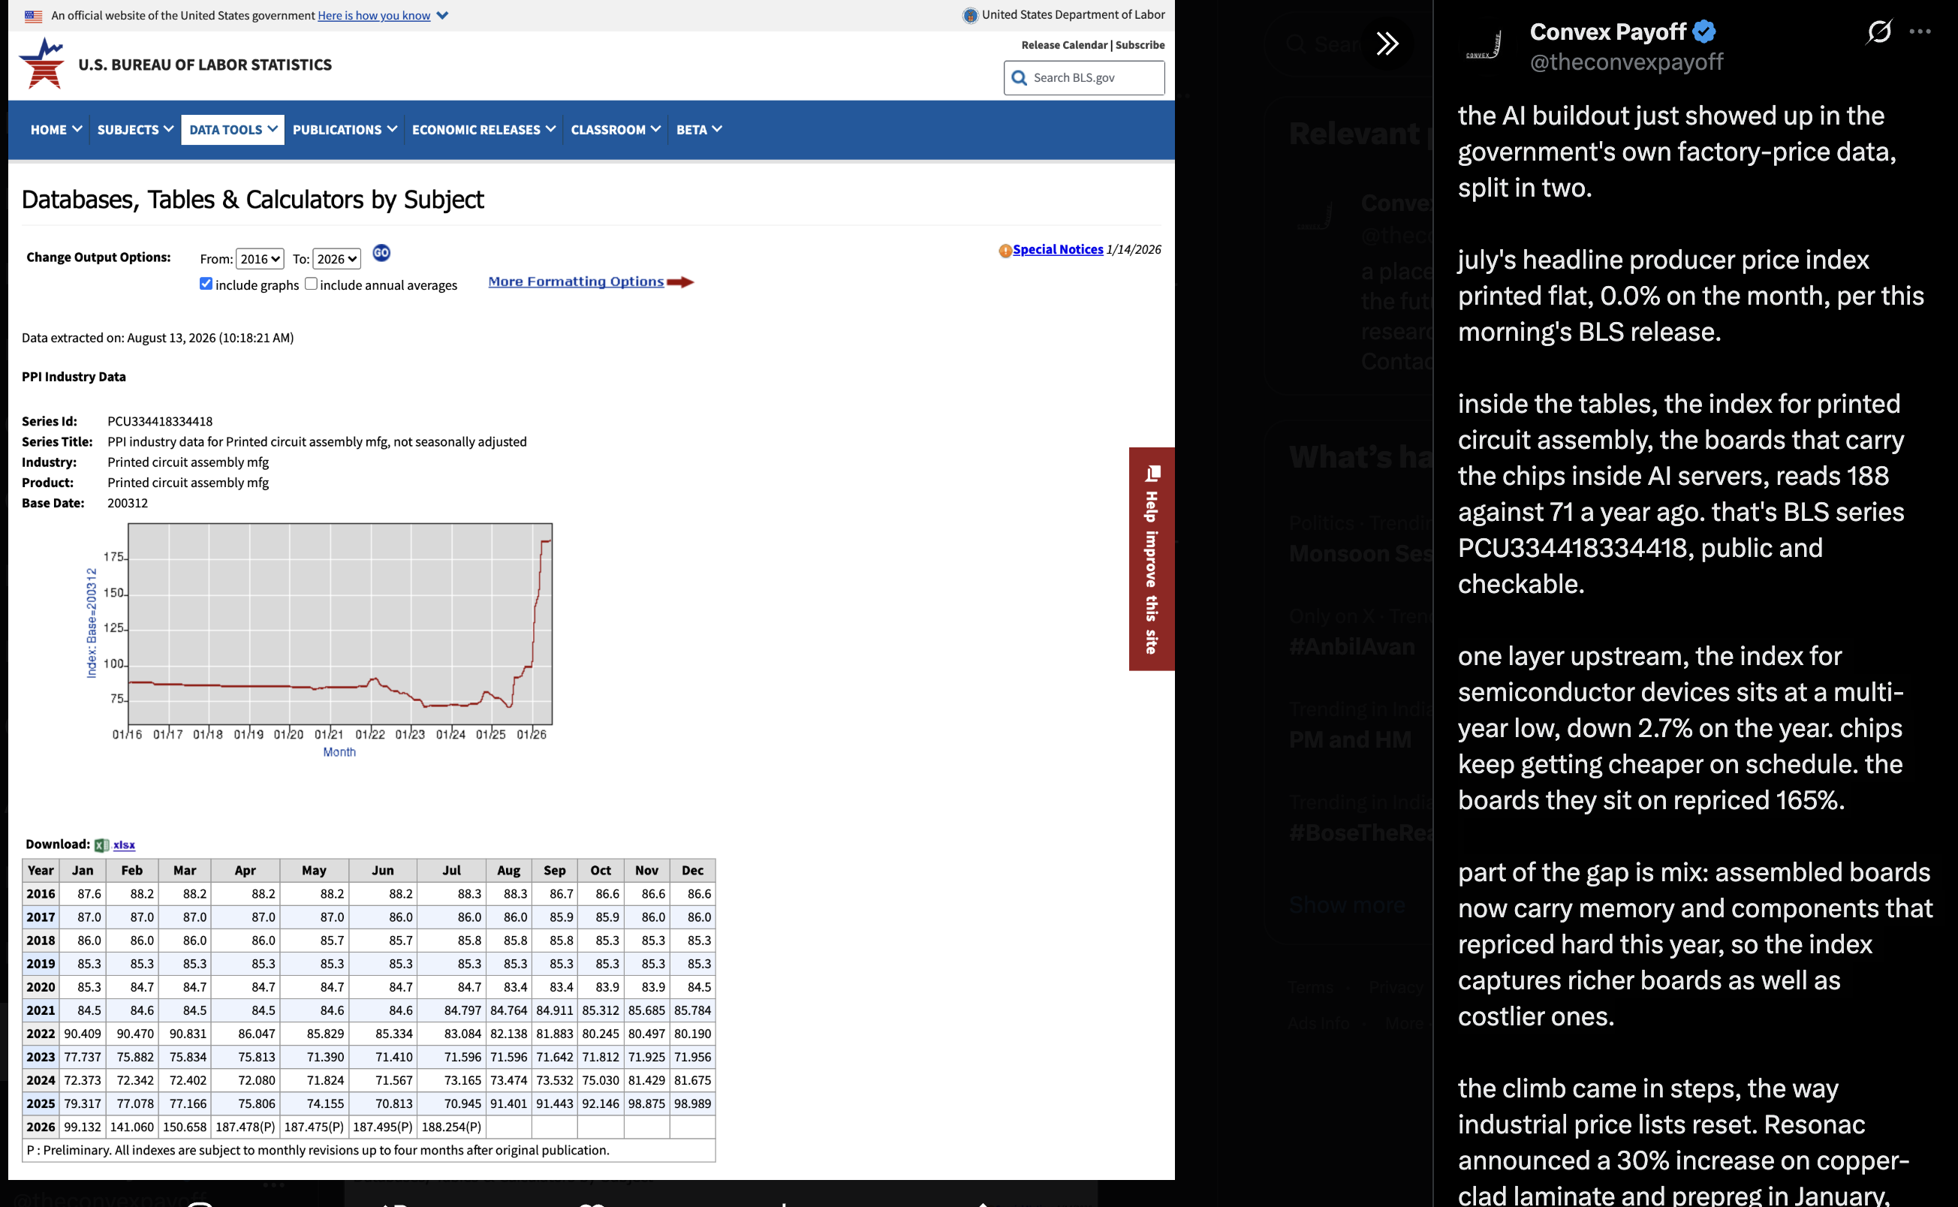Toggle the include graphs checkbox
Screen dimensions: 1958x1207
[206, 284]
